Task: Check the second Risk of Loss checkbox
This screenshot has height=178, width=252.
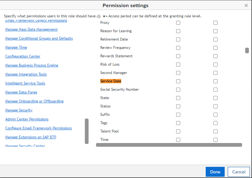Action: pyautogui.click(x=215, y=64)
